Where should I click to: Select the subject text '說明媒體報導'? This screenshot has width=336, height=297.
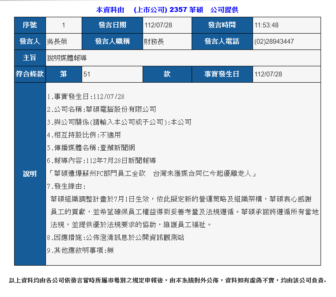(x=67, y=58)
